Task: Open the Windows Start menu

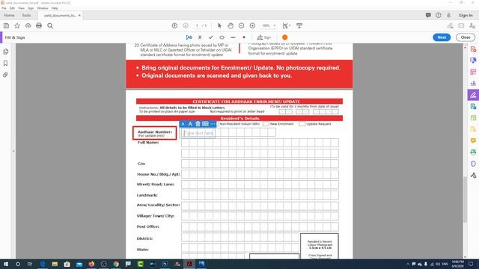Action: (x=5, y=264)
